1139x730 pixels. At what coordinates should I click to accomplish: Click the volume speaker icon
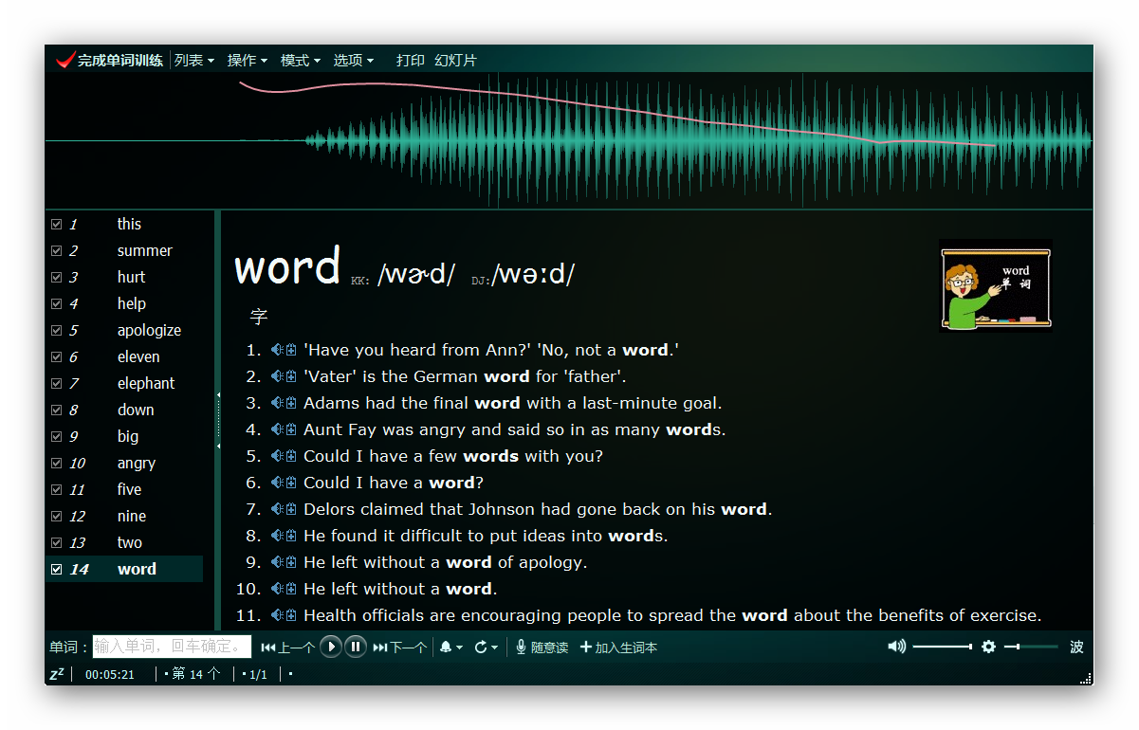896,647
